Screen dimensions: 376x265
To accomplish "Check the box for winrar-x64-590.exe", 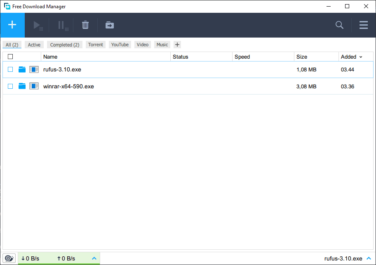I will click(x=10, y=86).
